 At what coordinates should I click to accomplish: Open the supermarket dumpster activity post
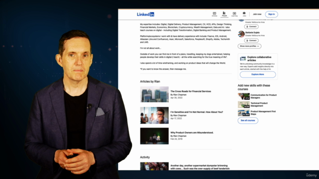click(200, 167)
